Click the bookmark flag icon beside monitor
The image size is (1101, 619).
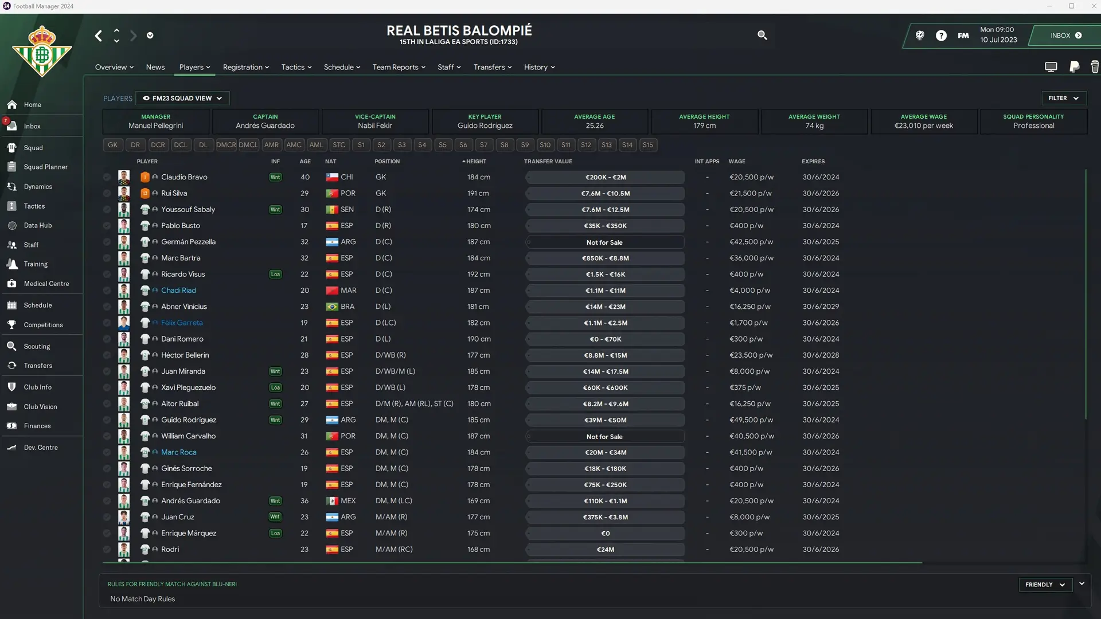tap(1075, 67)
